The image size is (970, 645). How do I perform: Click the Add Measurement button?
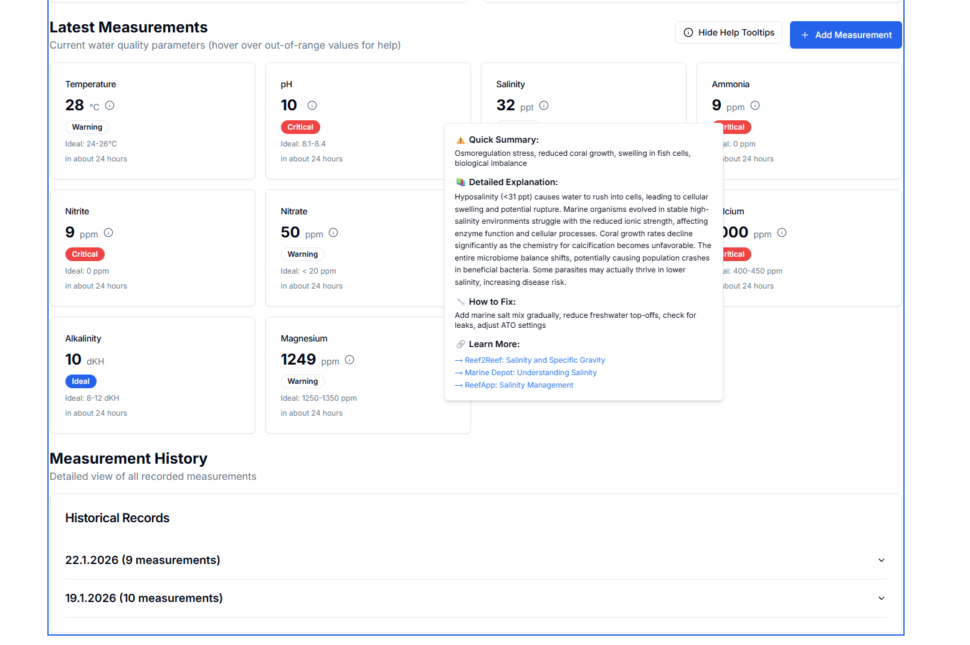click(x=845, y=35)
